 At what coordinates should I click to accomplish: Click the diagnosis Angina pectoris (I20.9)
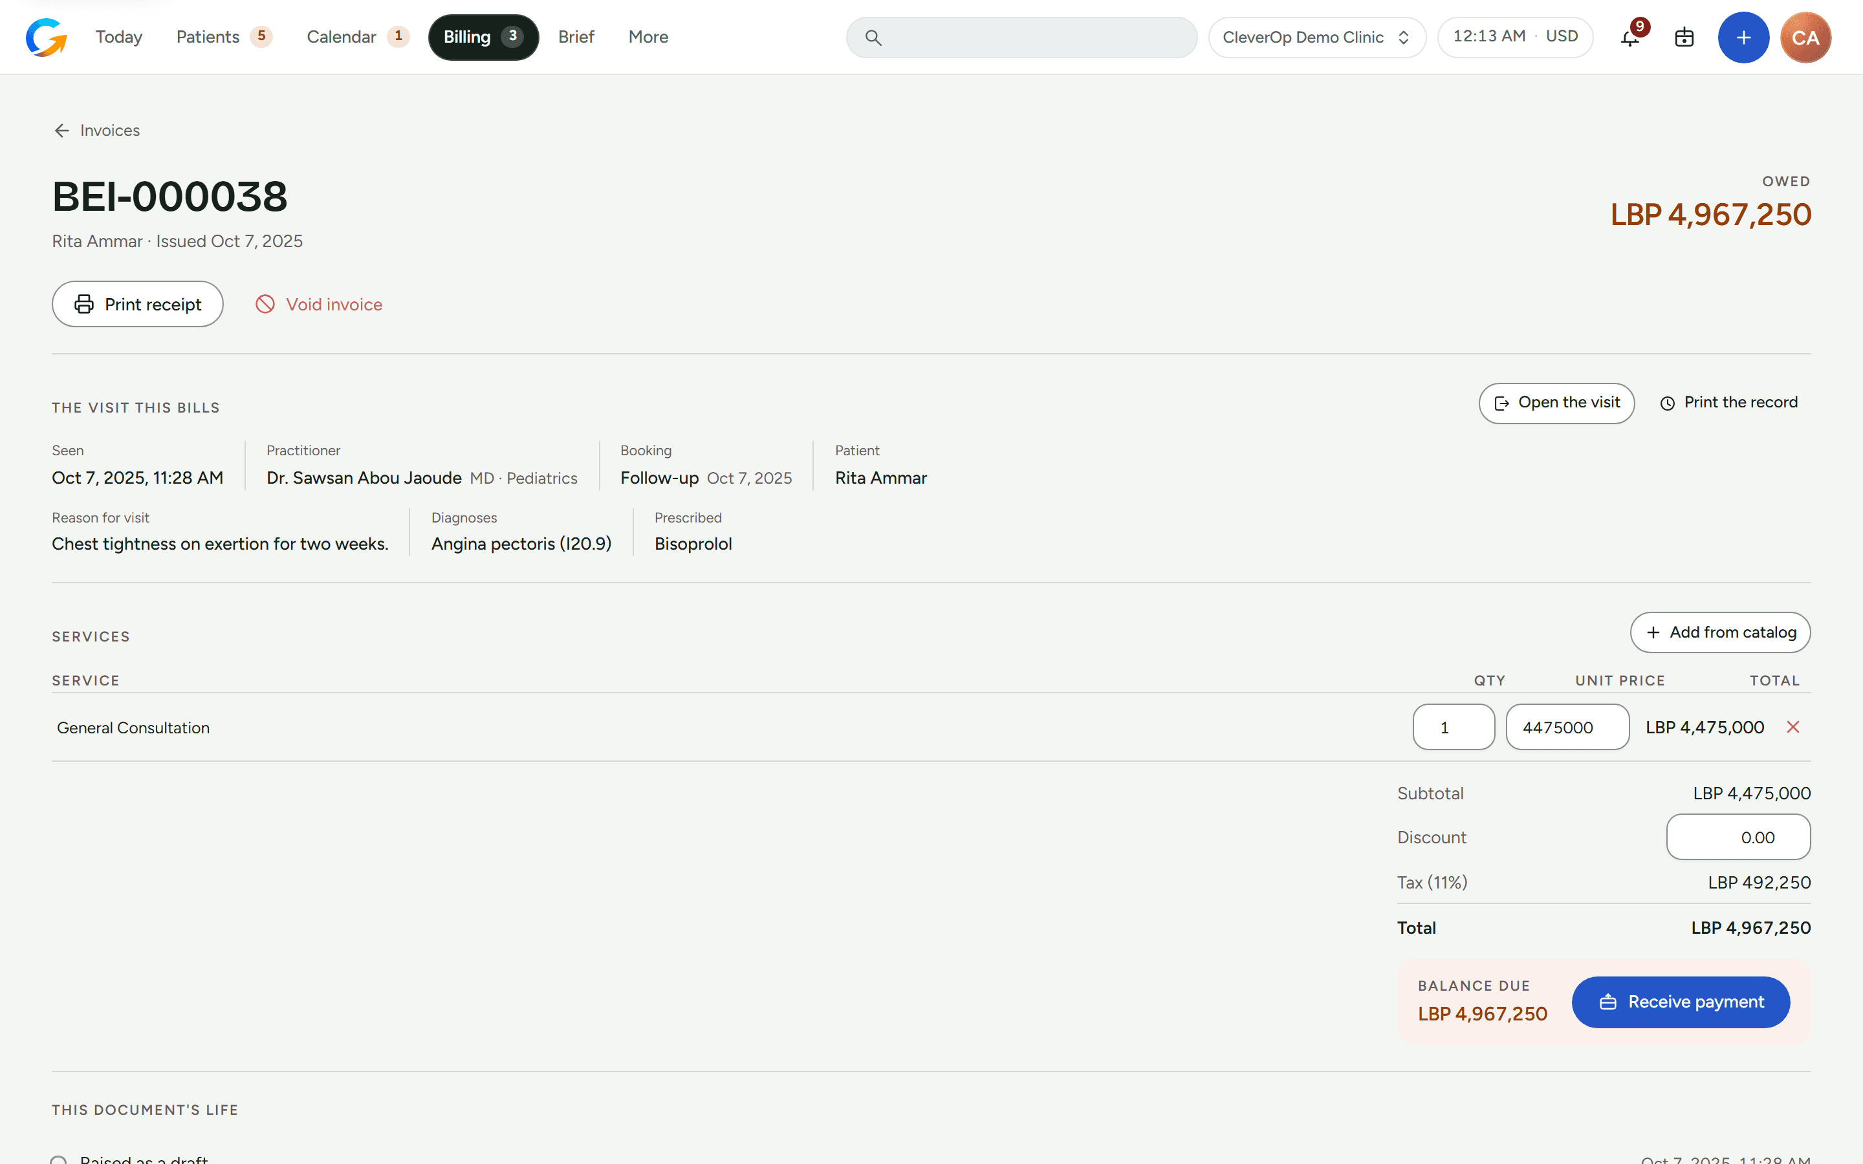tap(521, 543)
